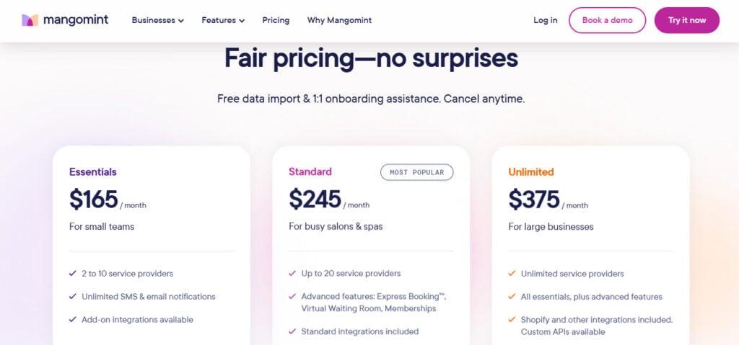Screen dimensions: 739x345
Task: Click checkmark beside 2 to 10 service providers
Action: [x=73, y=273]
